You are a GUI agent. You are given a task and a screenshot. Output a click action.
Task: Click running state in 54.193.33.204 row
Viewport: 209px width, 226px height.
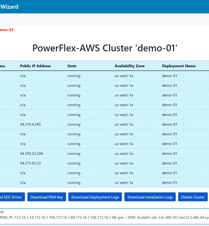click(74, 154)
